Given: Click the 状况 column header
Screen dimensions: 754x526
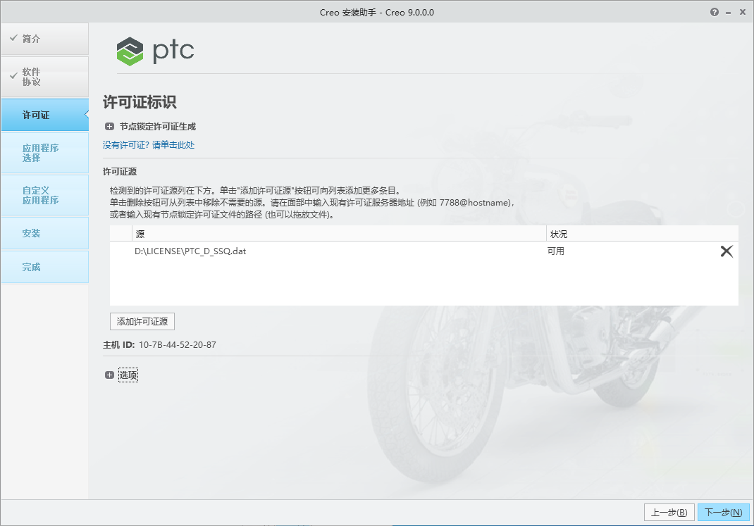Looking at the screenshot, I should pos(642,234).
